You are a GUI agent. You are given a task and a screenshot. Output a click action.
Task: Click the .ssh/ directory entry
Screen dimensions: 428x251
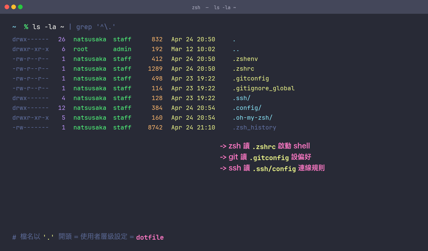pyautogui.click(x=241, y=98)
